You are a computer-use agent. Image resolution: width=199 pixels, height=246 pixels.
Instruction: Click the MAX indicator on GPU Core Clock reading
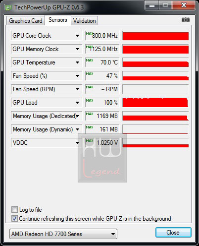click(x=89, y=34)
